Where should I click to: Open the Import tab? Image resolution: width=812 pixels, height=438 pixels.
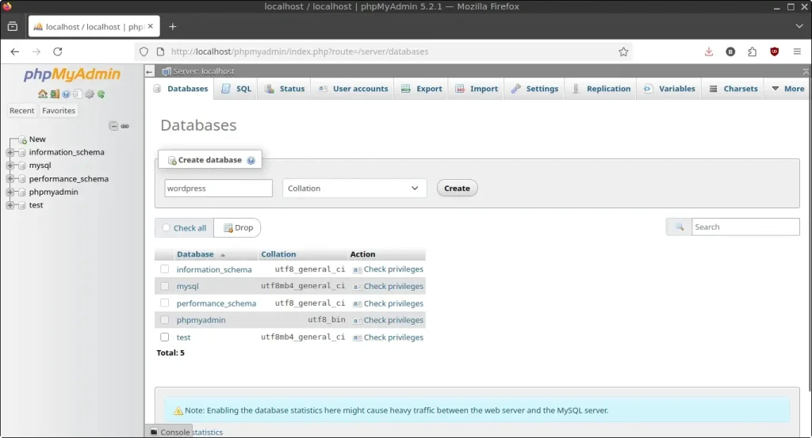[477, 89]
